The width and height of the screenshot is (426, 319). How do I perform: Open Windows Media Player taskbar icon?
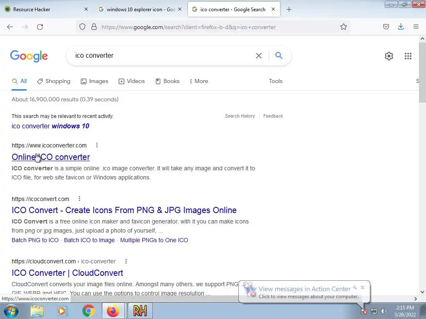[x=62, y=311]
